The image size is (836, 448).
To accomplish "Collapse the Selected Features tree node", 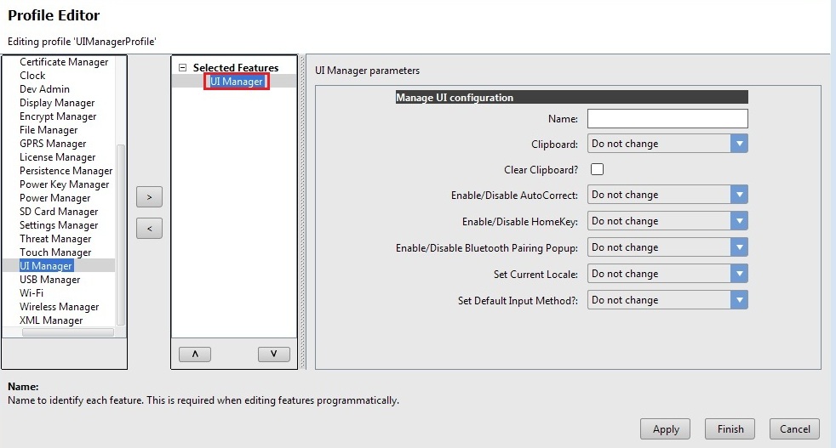I will (x=182, y=68).
